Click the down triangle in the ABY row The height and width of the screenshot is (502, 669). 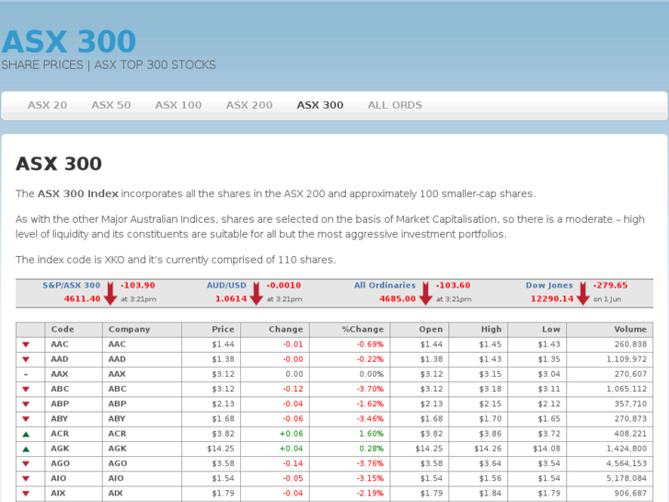(26, 419)
